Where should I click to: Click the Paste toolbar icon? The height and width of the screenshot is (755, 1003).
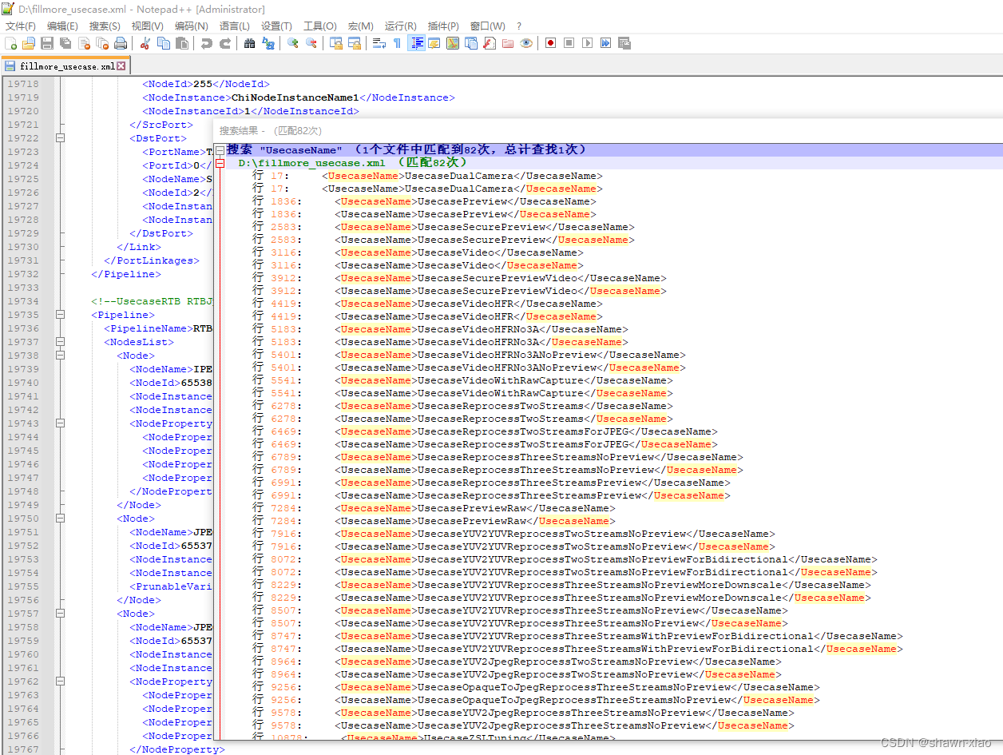point(182,43)
